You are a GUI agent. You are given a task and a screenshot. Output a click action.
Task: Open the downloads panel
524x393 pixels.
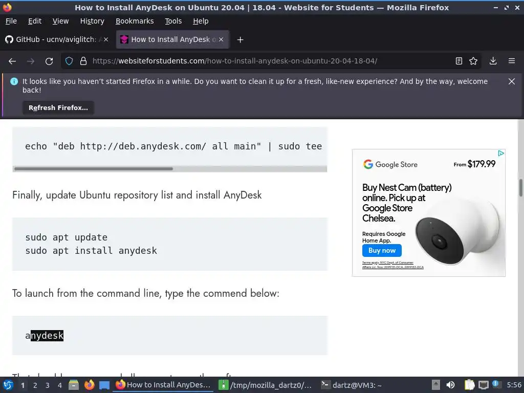pos(493,61)
